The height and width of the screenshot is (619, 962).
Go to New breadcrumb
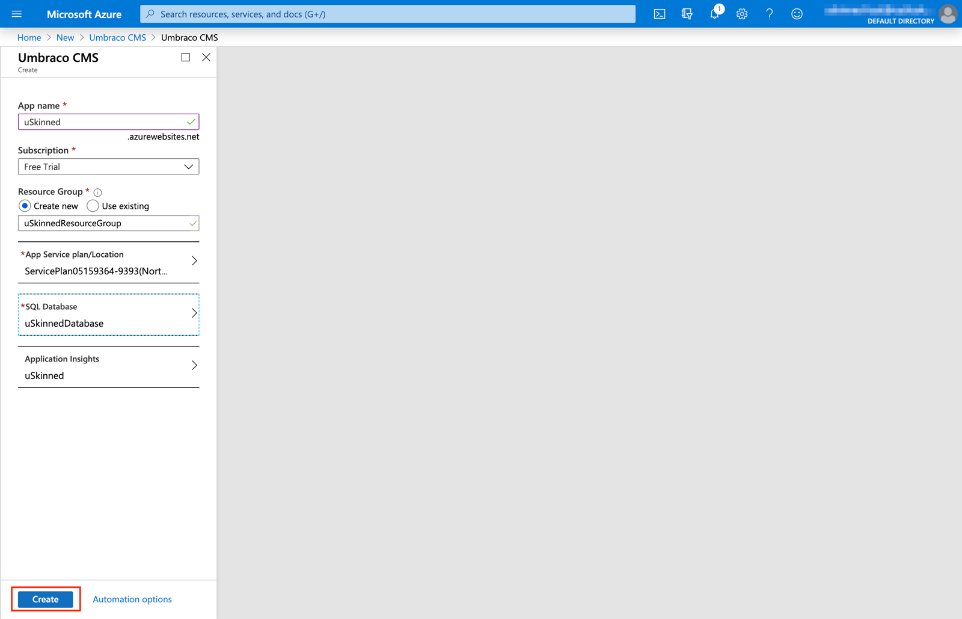(x=65, y=37)
